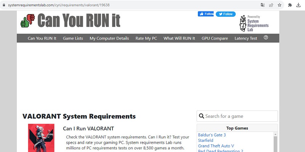Open the What Will RUN It menu item

(x=179, y=38)
